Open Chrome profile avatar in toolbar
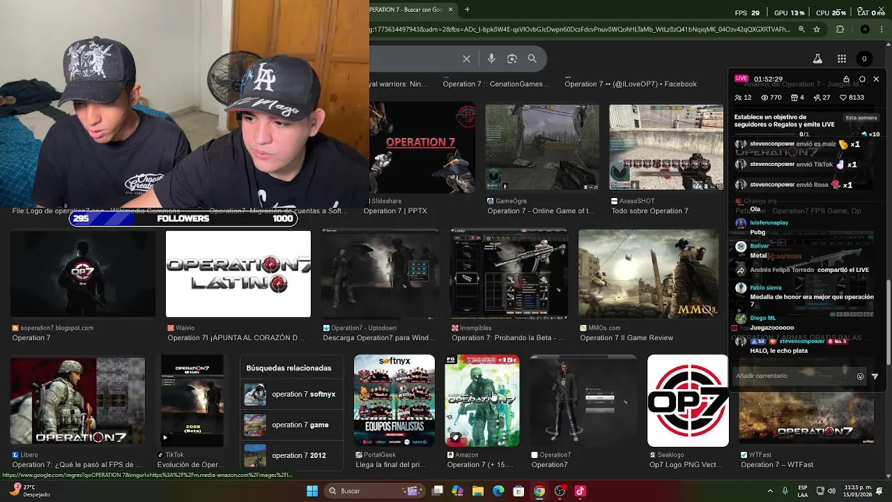892x502 pixels. [865, 29]
